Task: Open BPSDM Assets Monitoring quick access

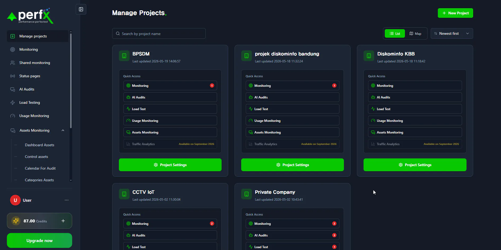Action: 170,132
